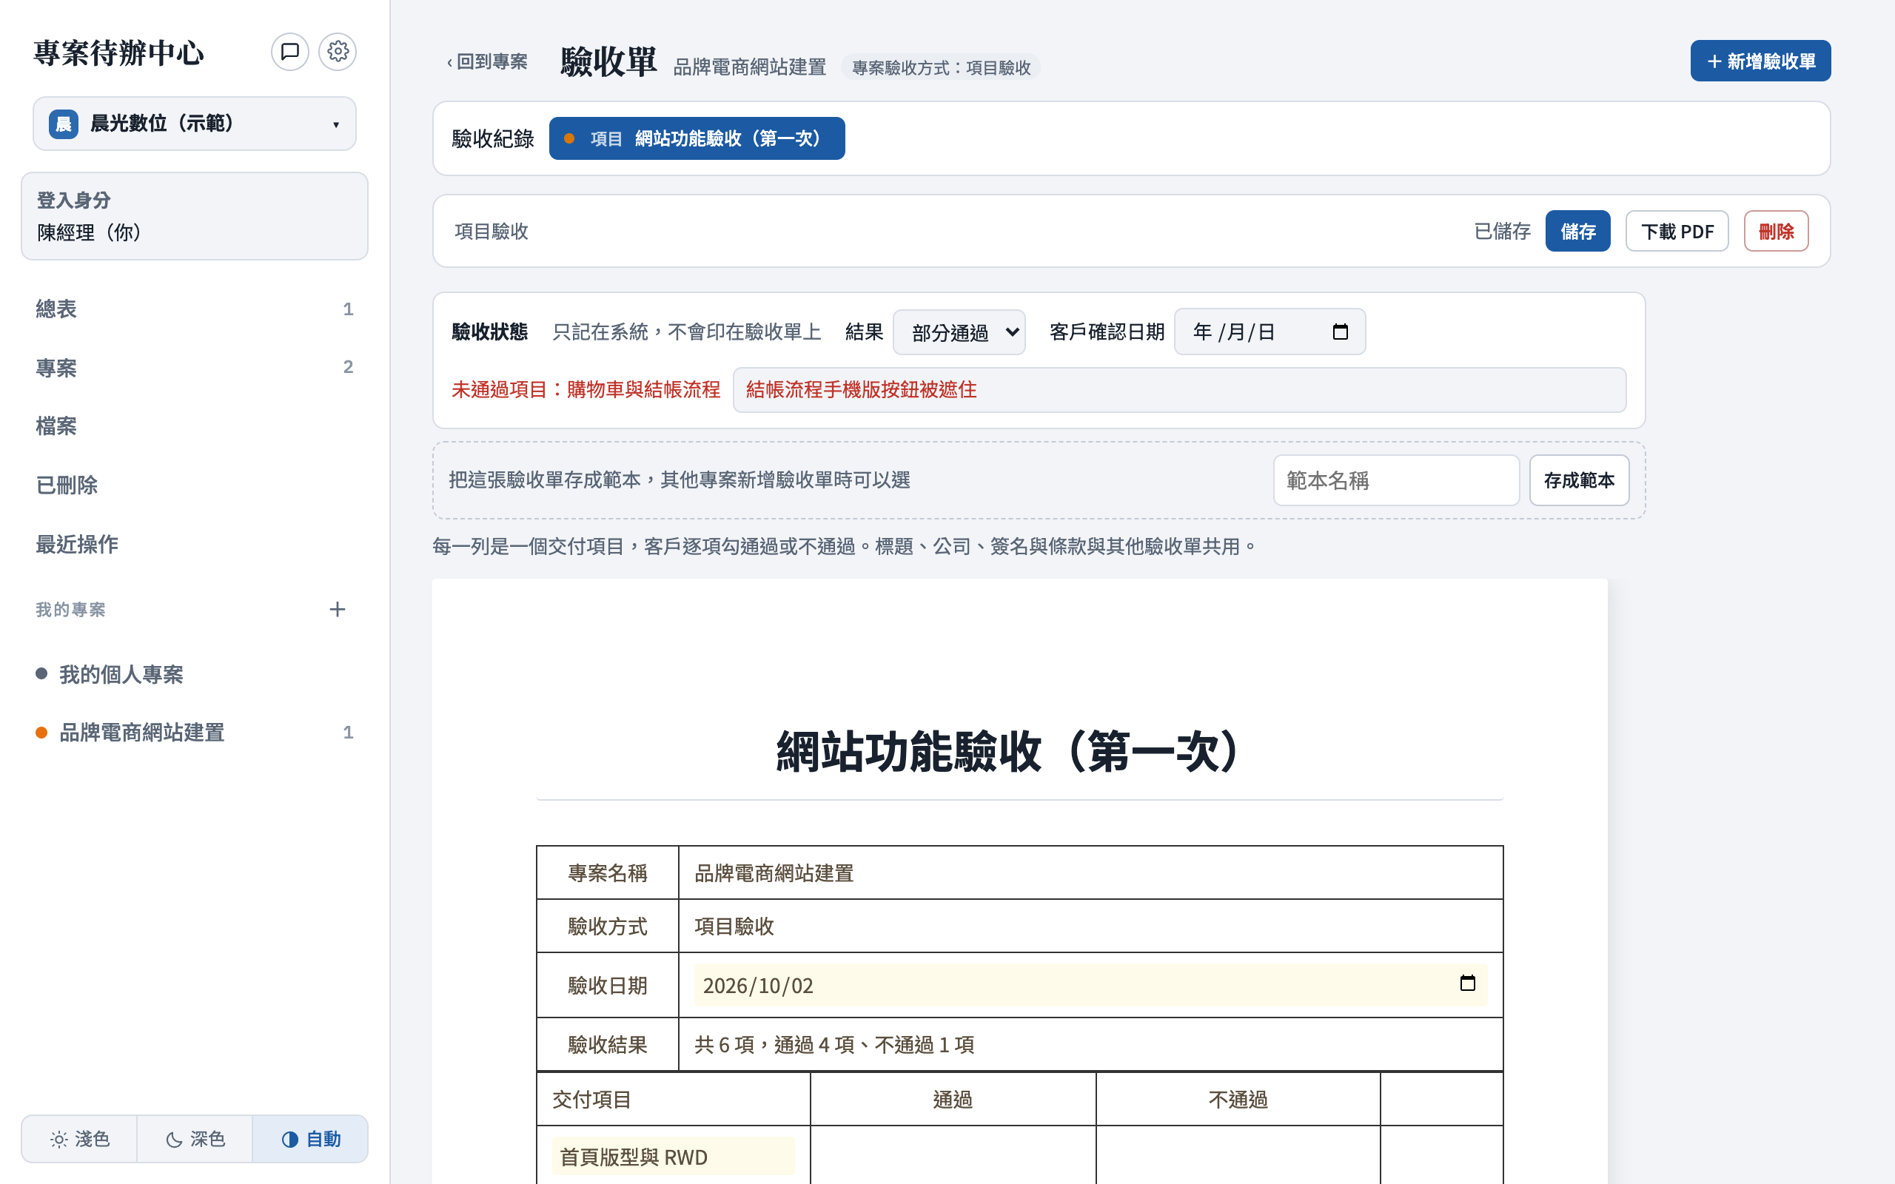Click 共 6 項，通過 4 項 result text
This screenshot has width=1895, height=1184.
coord(834,1045)
